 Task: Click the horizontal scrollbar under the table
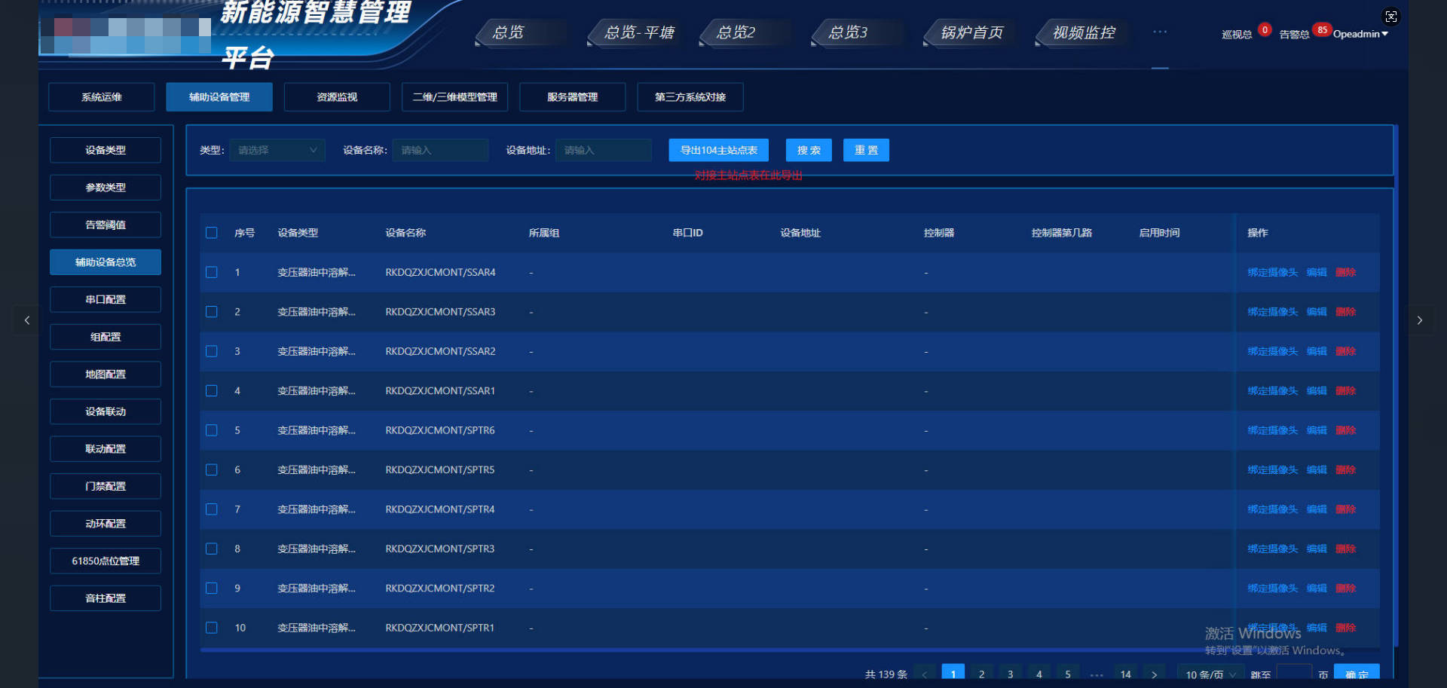[x=790, y=650]
